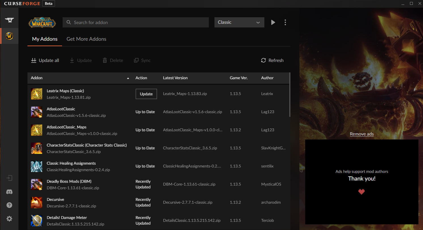
Task: Select the Deadly Boss Mods (DBM) name
Action: (69, 181)
